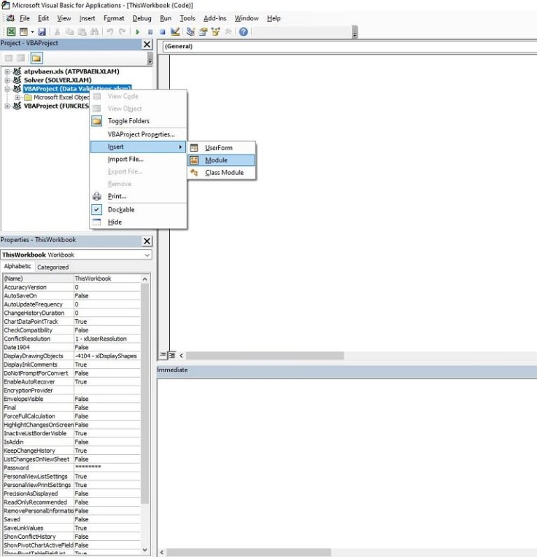Toggle the Dockable checkmark option

[x=120, y=210]
